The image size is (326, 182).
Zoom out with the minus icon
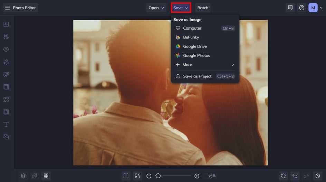(x=149, y=176)
